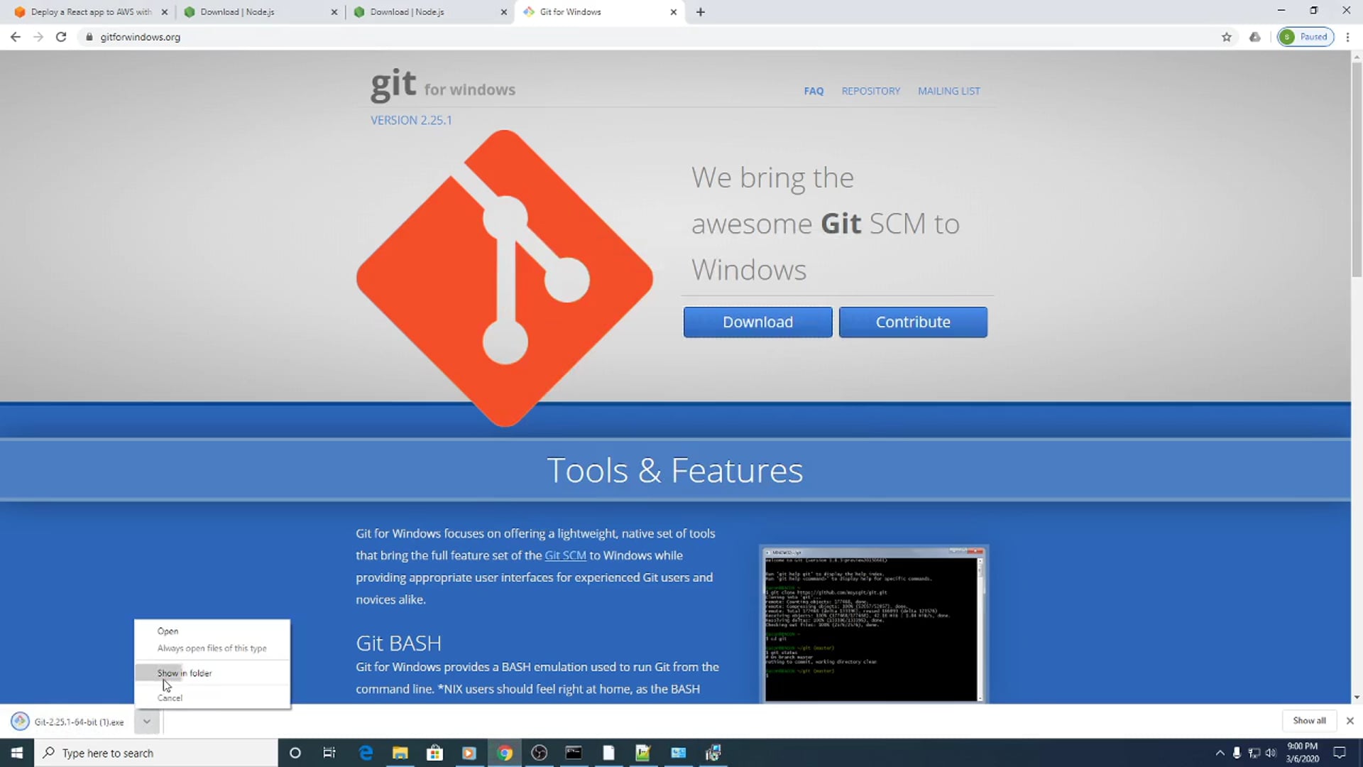Image resolution: width=1363 pixels, height=767 pixels.
Task: Expand system tray hidden icons arrow
Action: (x=1220, y=753)
